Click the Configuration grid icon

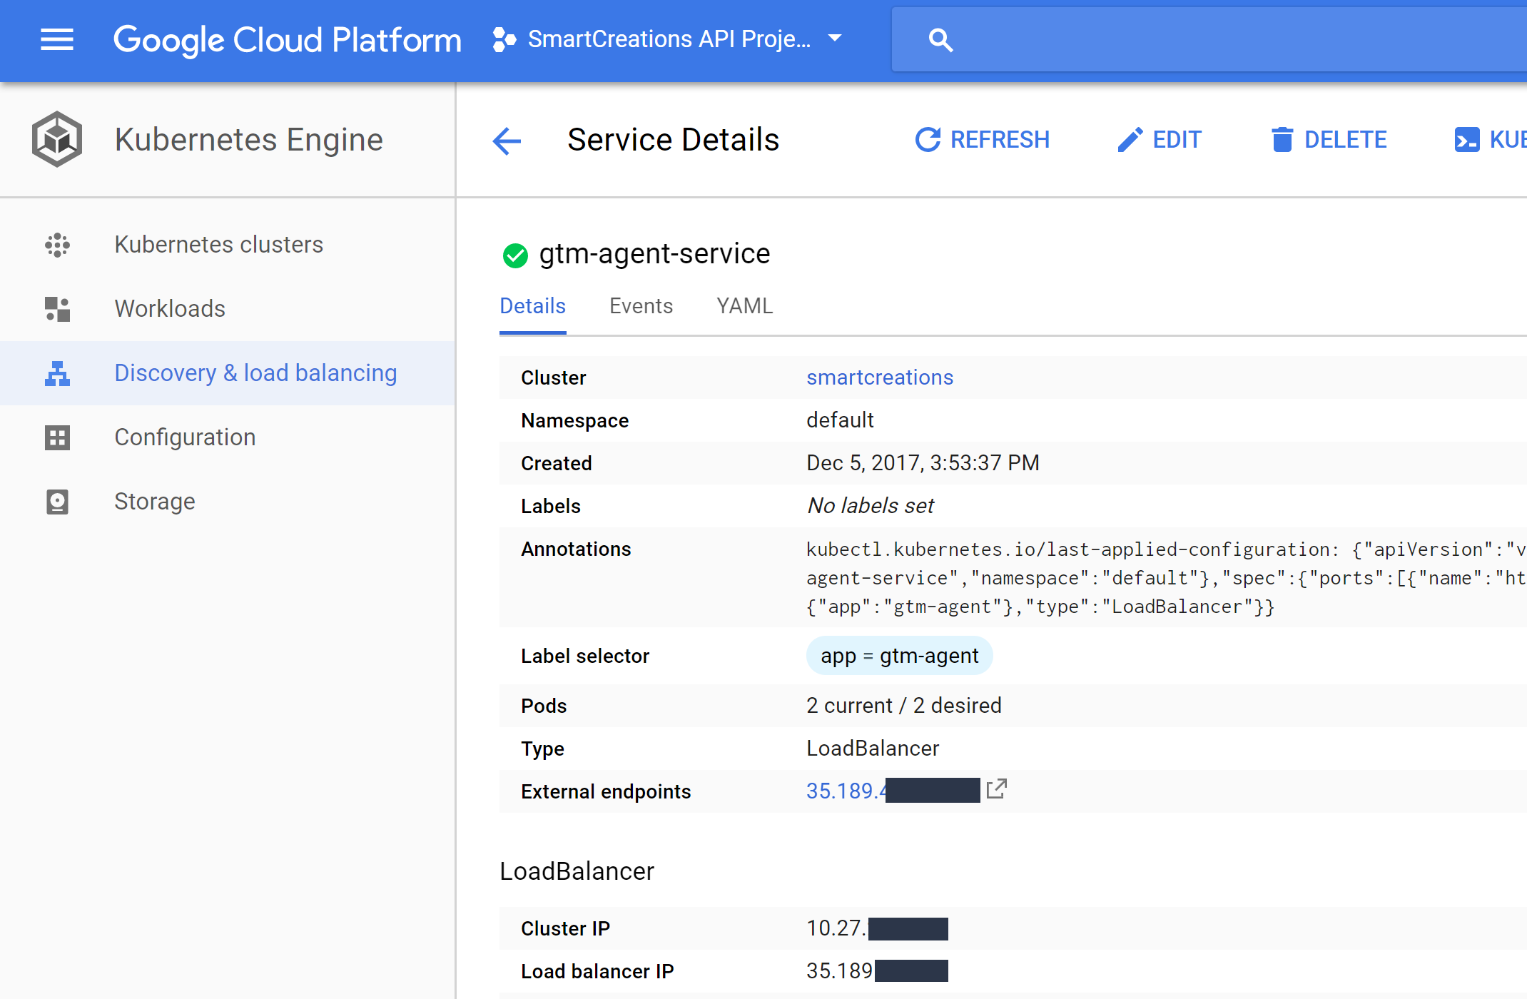[57, 437]
